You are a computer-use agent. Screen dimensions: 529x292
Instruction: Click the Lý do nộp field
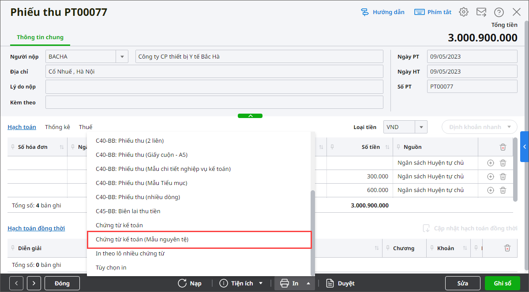[214, 87]
